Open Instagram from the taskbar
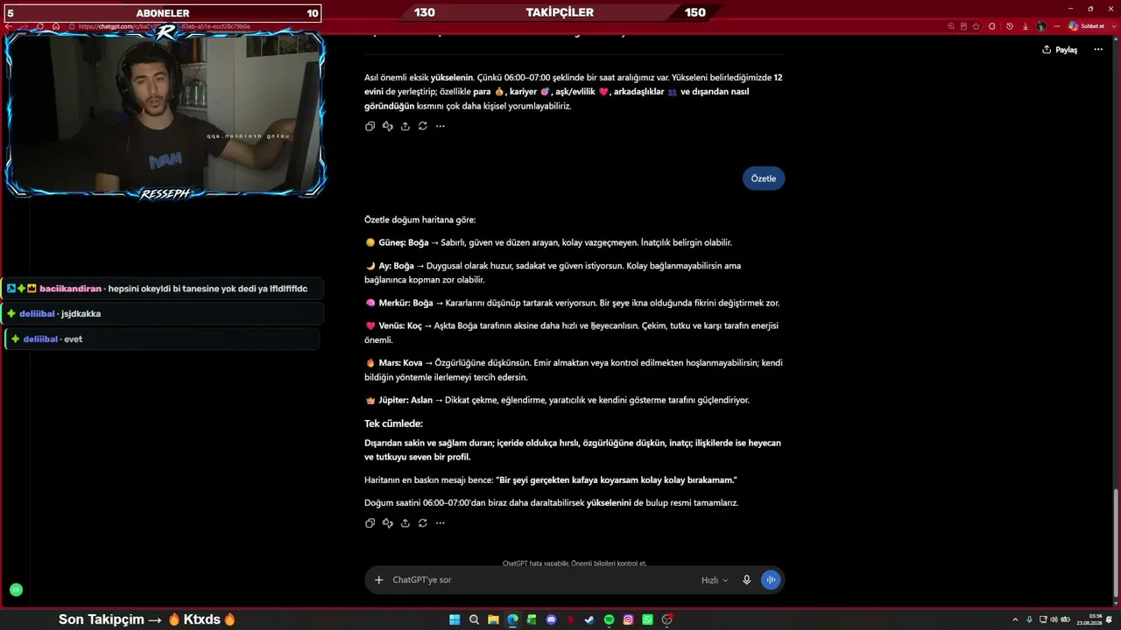Image resolution: width=1121 pixels, height=630 pixels. (628, 619)
